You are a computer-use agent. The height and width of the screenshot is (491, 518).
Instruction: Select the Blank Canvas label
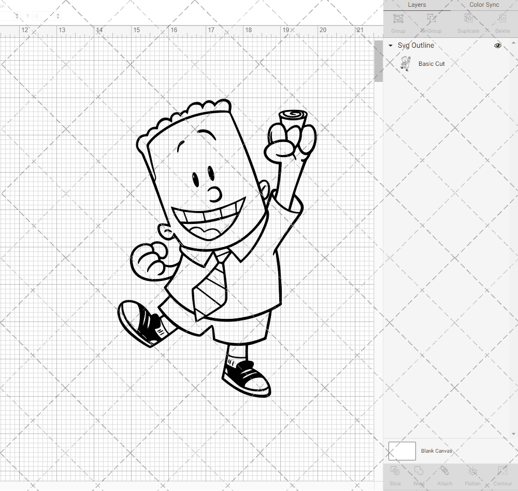(x=436, y=451)
